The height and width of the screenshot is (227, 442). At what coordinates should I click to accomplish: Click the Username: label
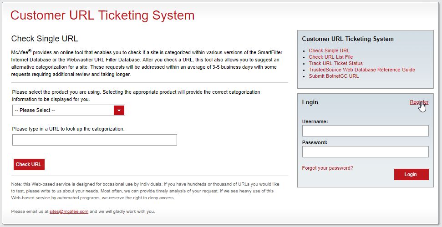pos(315,121)
